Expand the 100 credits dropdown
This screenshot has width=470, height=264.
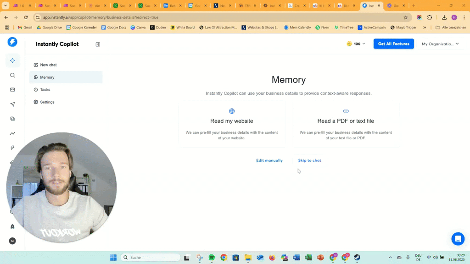[356, 44]
